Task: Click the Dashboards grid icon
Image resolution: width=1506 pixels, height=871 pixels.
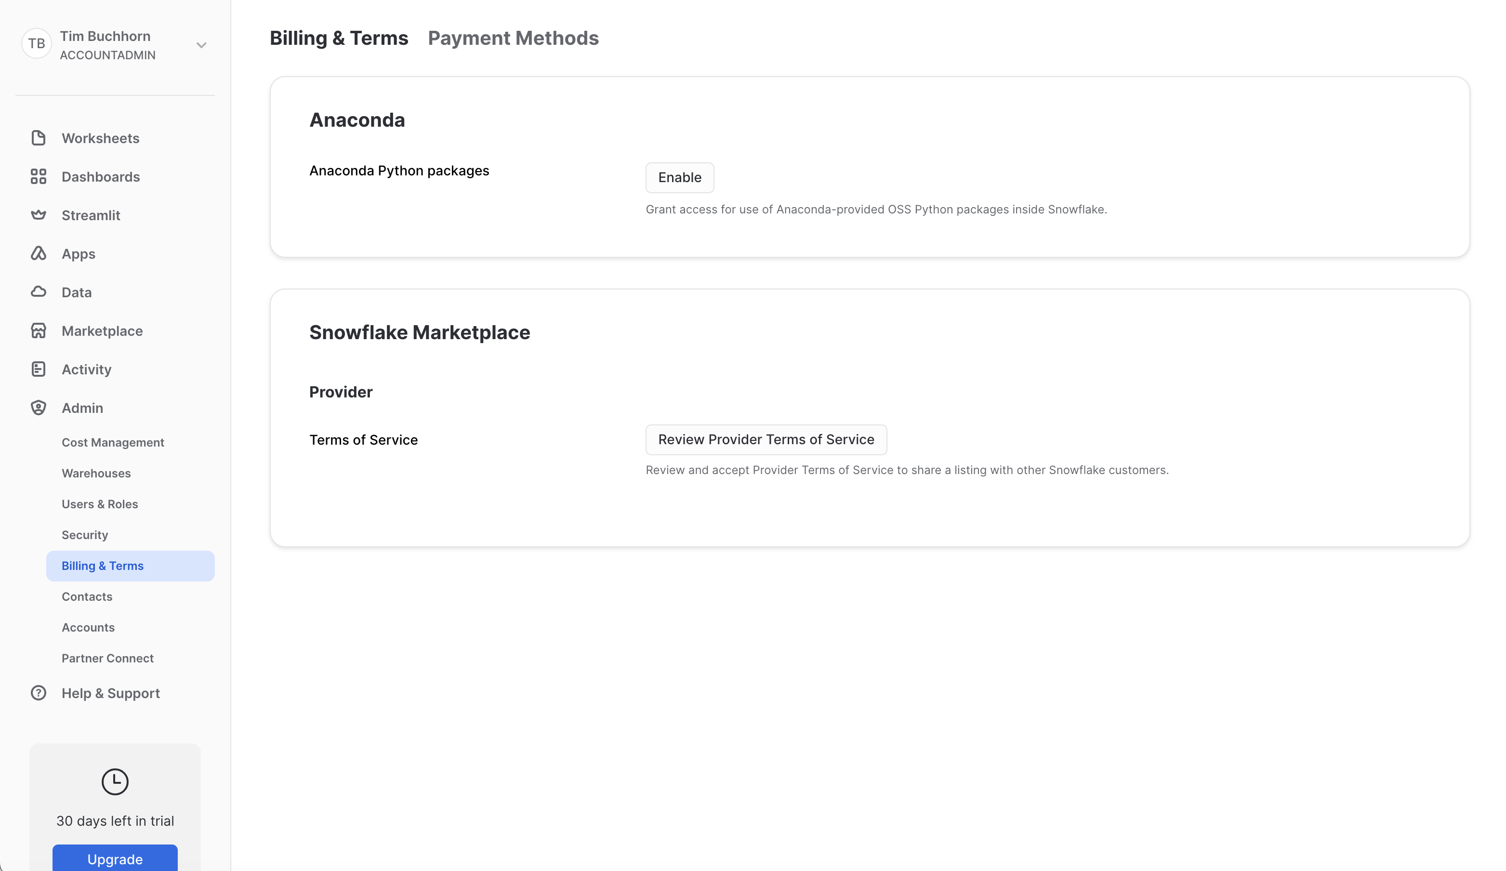Action: [38, 177]
